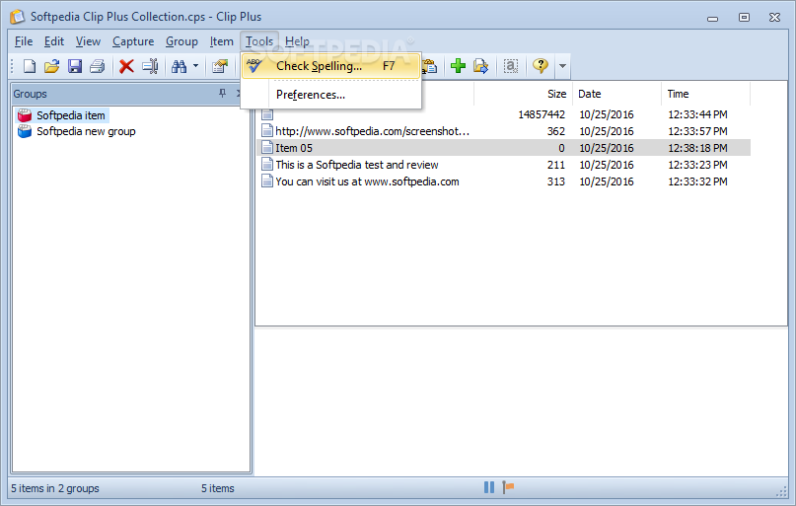796x506 pixels.
Task: Open the Capture menu
Action: [133, 41]
